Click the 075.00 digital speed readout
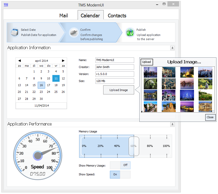This screenshot has height=194, width=218. point(38,174)
